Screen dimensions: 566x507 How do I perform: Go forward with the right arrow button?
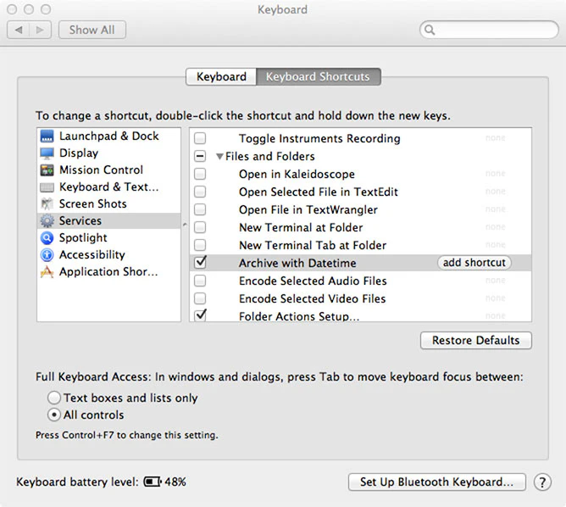40,30
